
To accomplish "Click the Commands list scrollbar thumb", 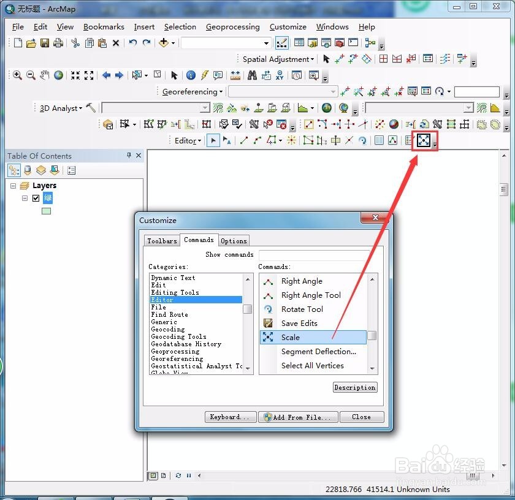I will pyautogui.click(x=372, y=335).
